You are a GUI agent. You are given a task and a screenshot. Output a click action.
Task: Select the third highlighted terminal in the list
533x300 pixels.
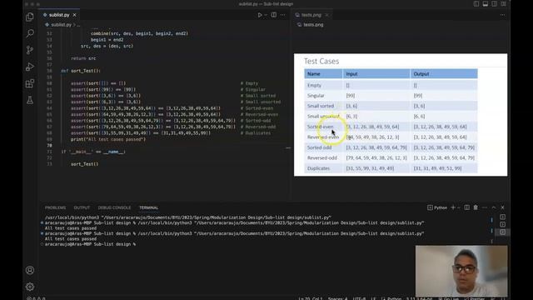(x=502, y=232)
